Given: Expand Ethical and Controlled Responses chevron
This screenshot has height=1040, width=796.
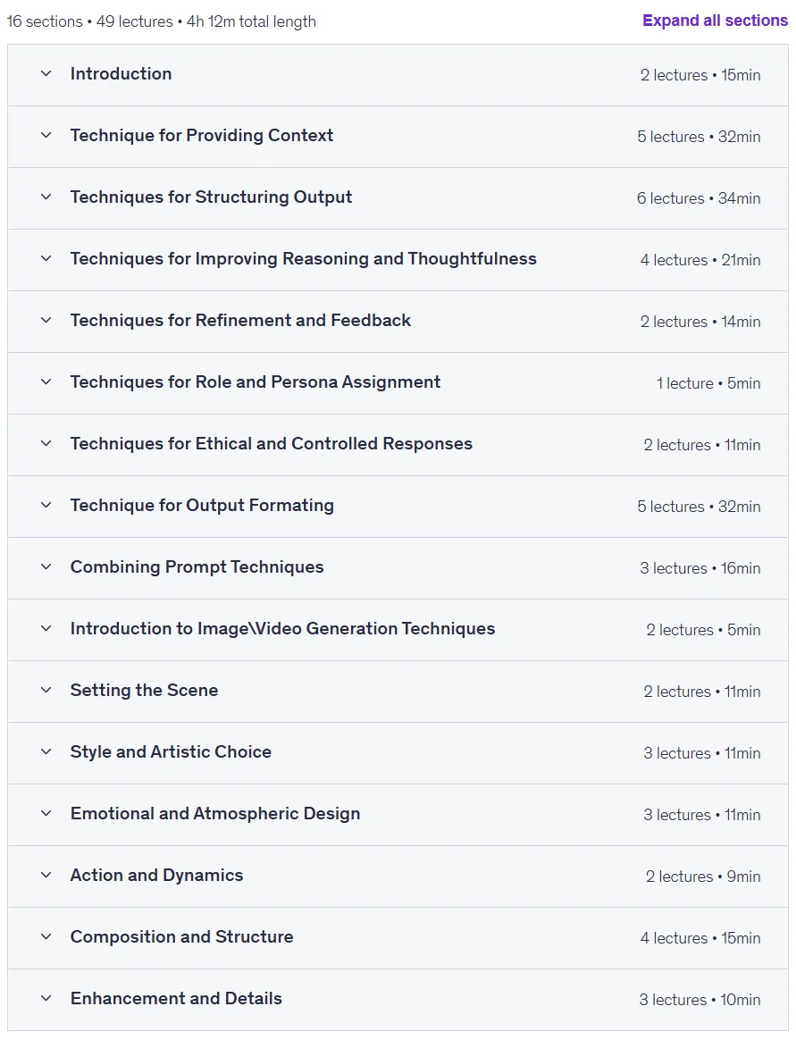Looking at the screenshot, I should (46, 444).
